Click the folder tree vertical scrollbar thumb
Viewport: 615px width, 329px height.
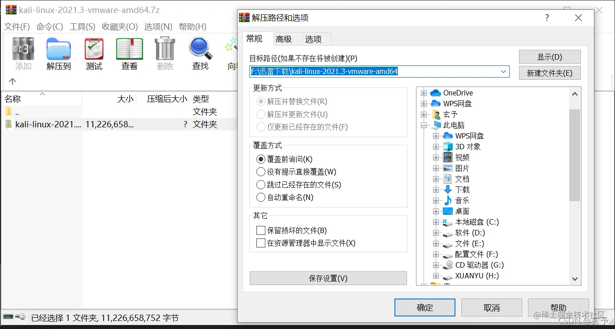click(575, 155)
